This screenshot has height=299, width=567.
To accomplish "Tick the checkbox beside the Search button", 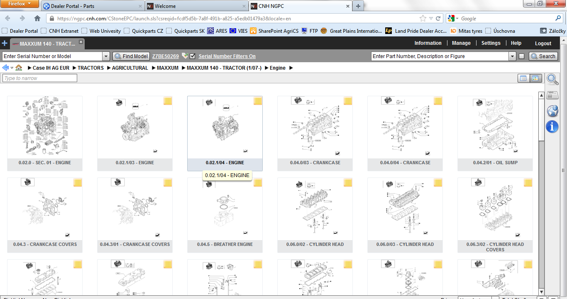I will coord(522,56).
